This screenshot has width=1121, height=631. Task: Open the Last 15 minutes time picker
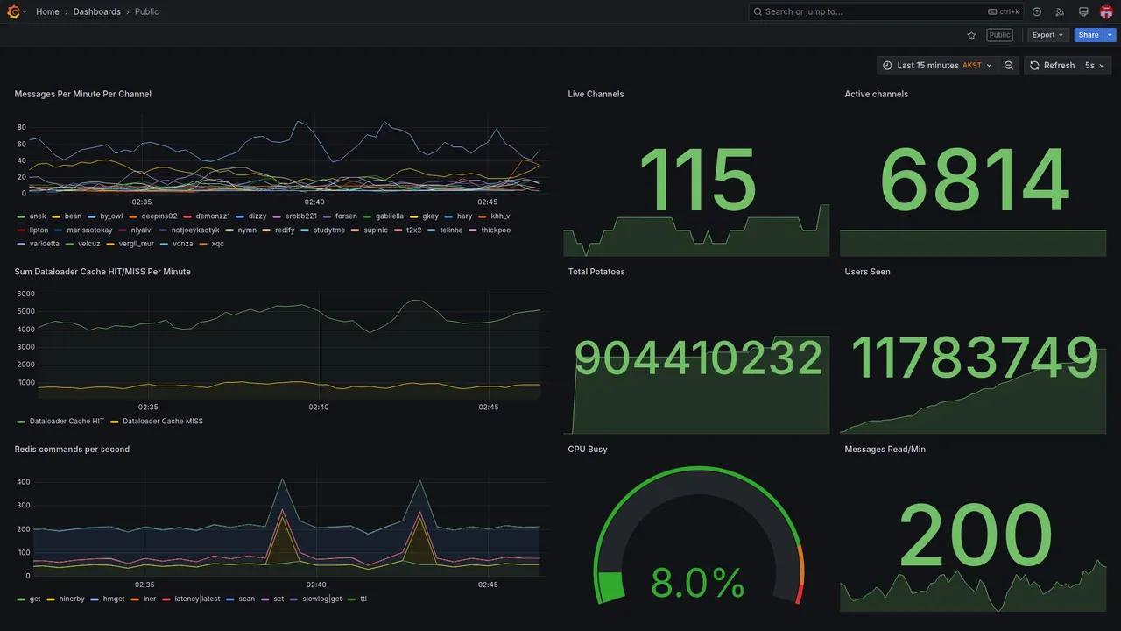tap(937, 66)
